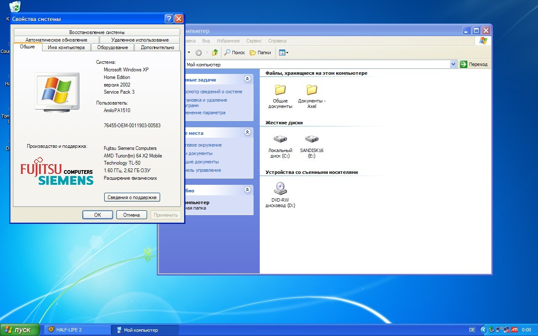The width and height of the screenshot is (538, 336).
Task: Select the DVD-RW дисковод (D:) icon
Action: click(x=280, y=189)
